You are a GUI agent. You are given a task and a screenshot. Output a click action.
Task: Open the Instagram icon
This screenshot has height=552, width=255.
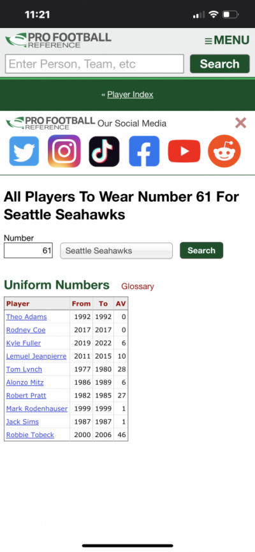click(64, 151)
